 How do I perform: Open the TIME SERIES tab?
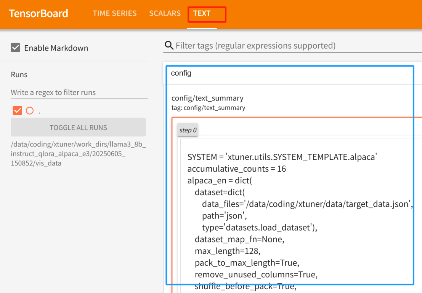coord(115,13)
